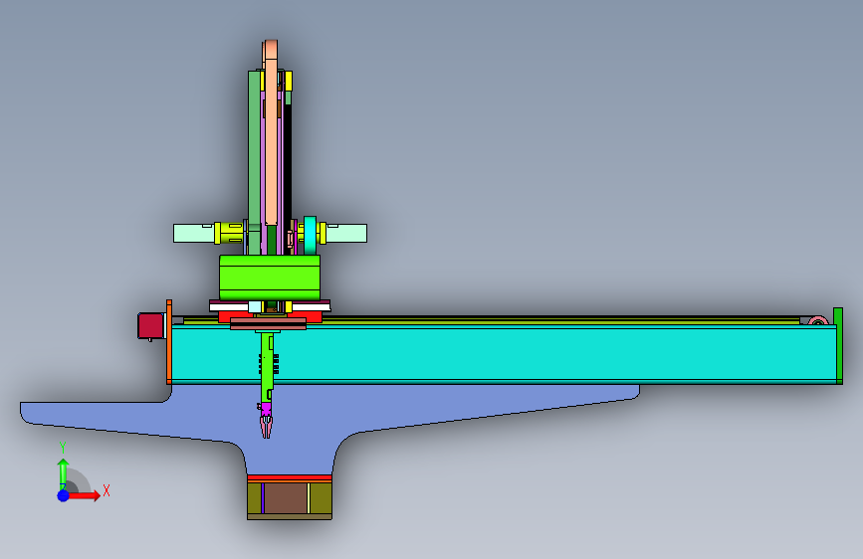863x559 pixels.
Task: Select the pink pulley at beam's right end
Action: click(x=818, y=320)
